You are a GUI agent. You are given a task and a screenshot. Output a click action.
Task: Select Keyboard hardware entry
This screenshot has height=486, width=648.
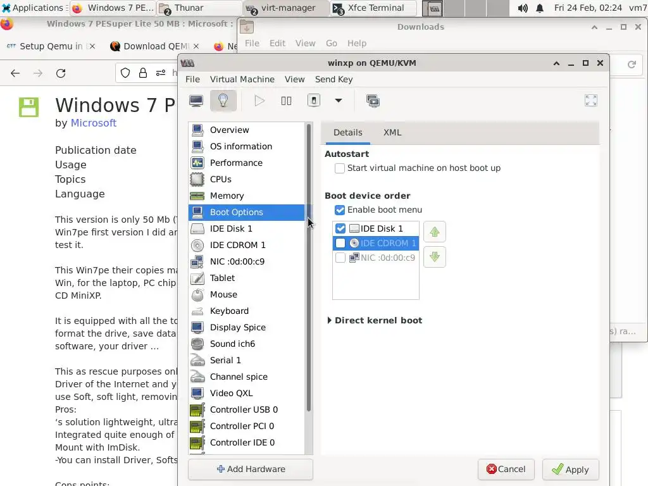pyautogui.click(x=247, y=311)
